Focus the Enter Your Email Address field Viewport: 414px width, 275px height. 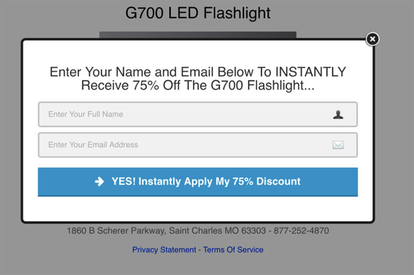click(x=182, y=145)
